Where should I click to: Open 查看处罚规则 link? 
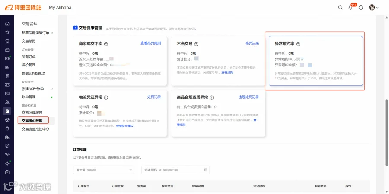[150, 43]
